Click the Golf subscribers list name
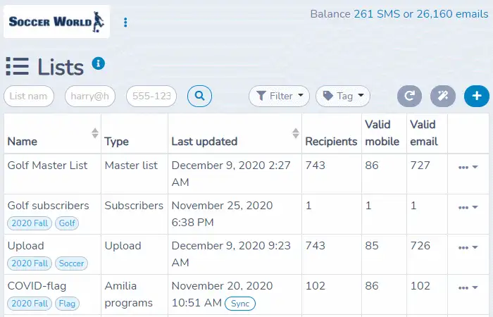 tap(49, 206)
